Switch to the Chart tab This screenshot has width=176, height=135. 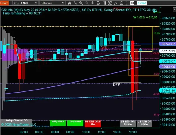[4, 3]
